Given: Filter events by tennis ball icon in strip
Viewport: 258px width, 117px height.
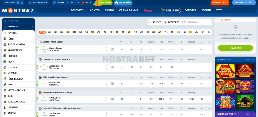Looking at the screenshot, I should coord(56,32).
